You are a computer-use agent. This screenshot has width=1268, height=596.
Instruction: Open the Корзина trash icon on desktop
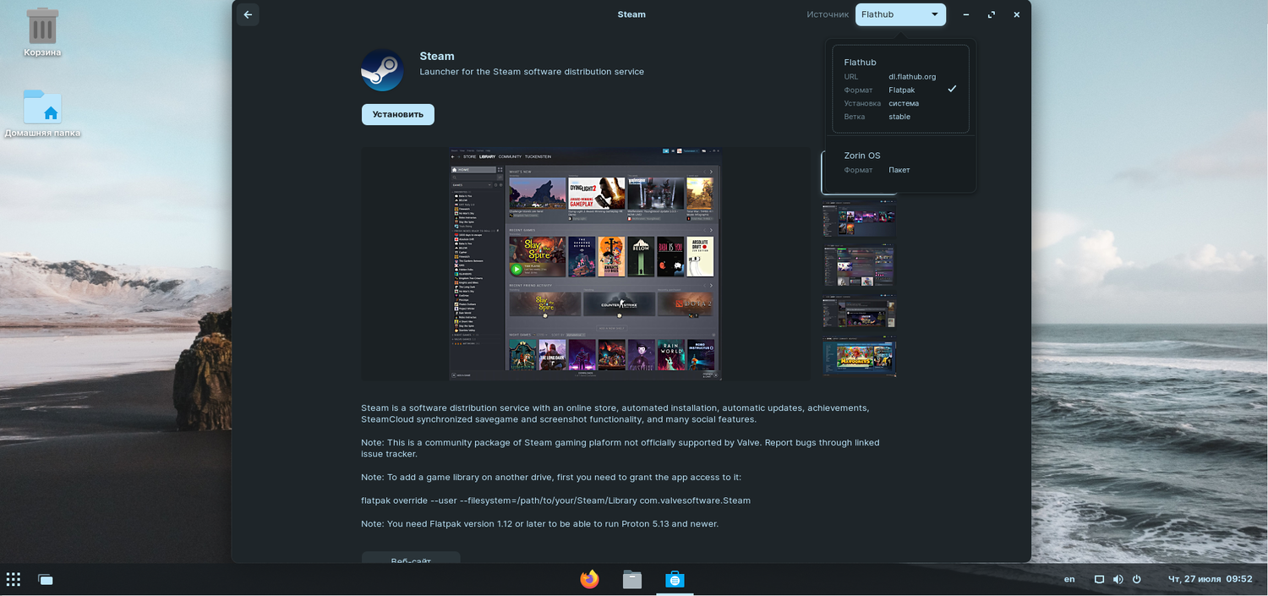tap(42, 32)
